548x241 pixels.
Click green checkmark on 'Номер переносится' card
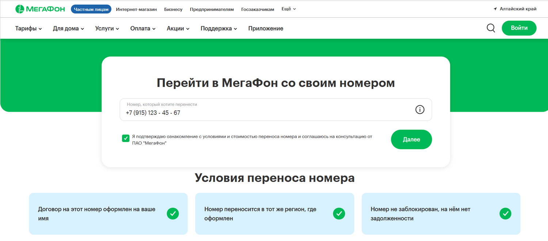[x=339, y=214]
